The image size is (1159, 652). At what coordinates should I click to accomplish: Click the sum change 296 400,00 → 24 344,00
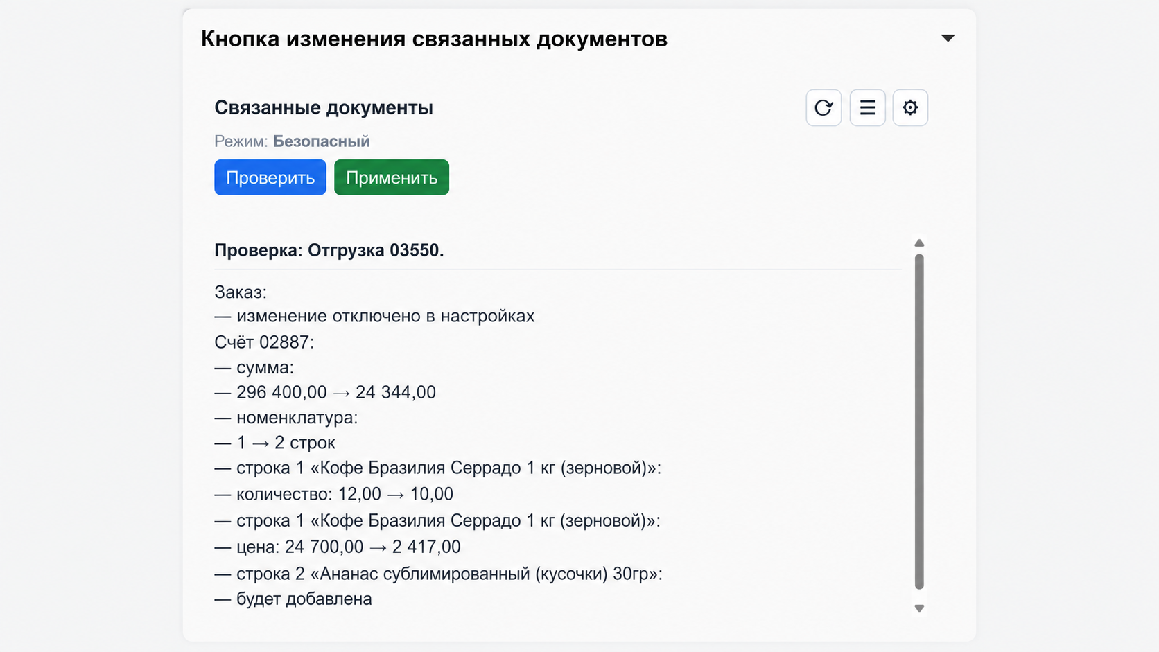click(325, 392)
